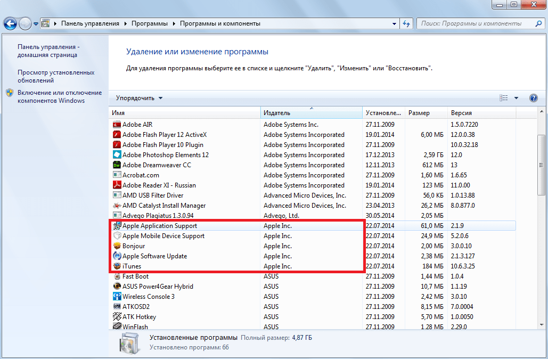Open help with the question mark icon
This screenshot has height=359, width=548.
(x=533, y=98)
